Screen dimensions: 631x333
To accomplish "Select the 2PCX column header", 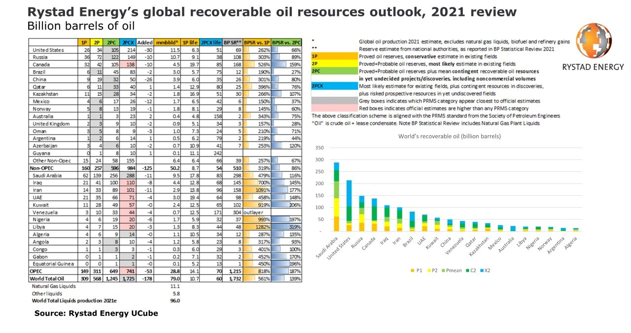I will click(x=126, y=43).
